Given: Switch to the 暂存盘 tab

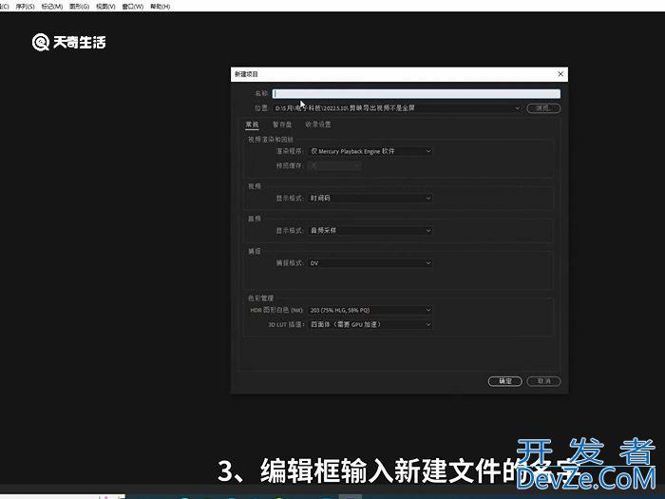Looking at the screenshot, I should click(x=282, y=125).
